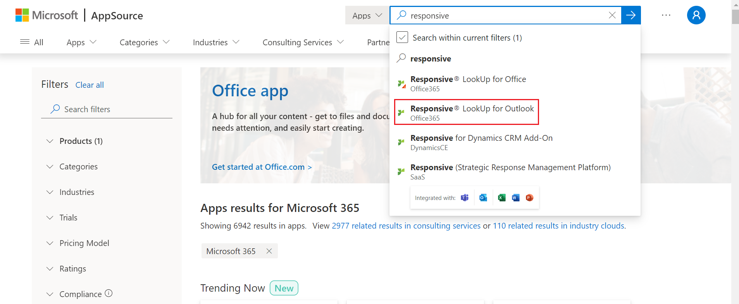The width and height of the screenshot is (739, 304).
Task: Click the magnifier icon in search box
Action: (401, 15)
